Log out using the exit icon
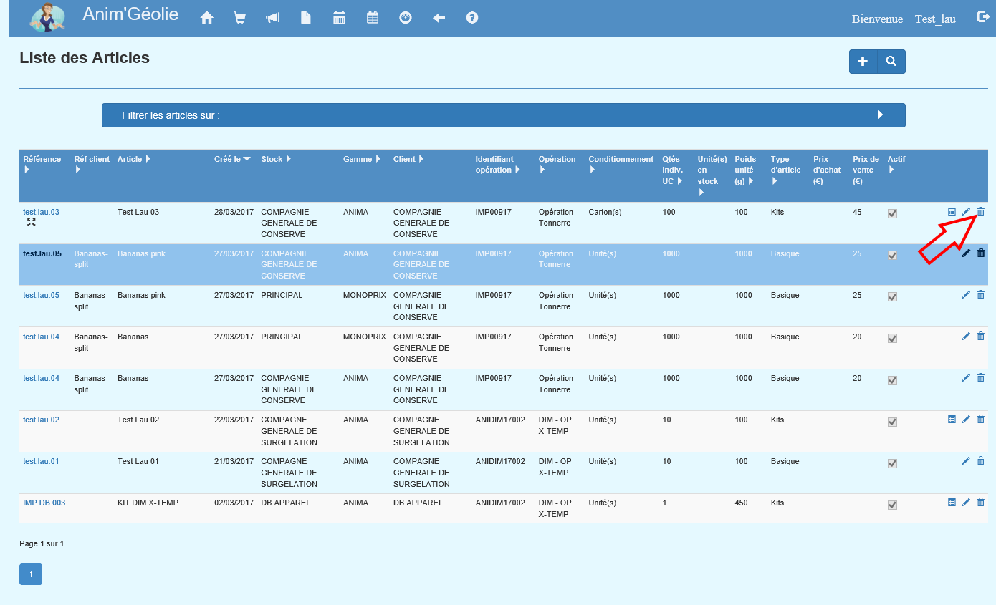Viewport: 996px width, 605px height. coord(983,18)
